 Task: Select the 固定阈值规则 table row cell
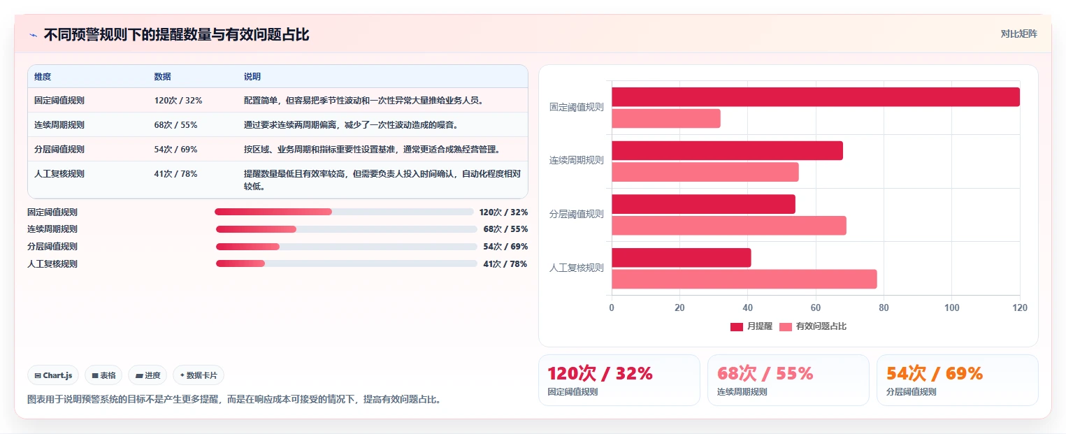[59, 101]
